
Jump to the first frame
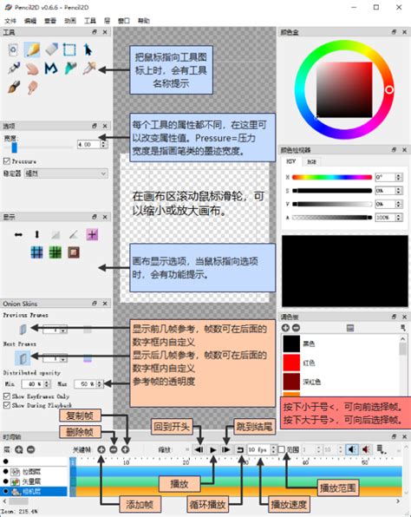[x=199, y=449]
